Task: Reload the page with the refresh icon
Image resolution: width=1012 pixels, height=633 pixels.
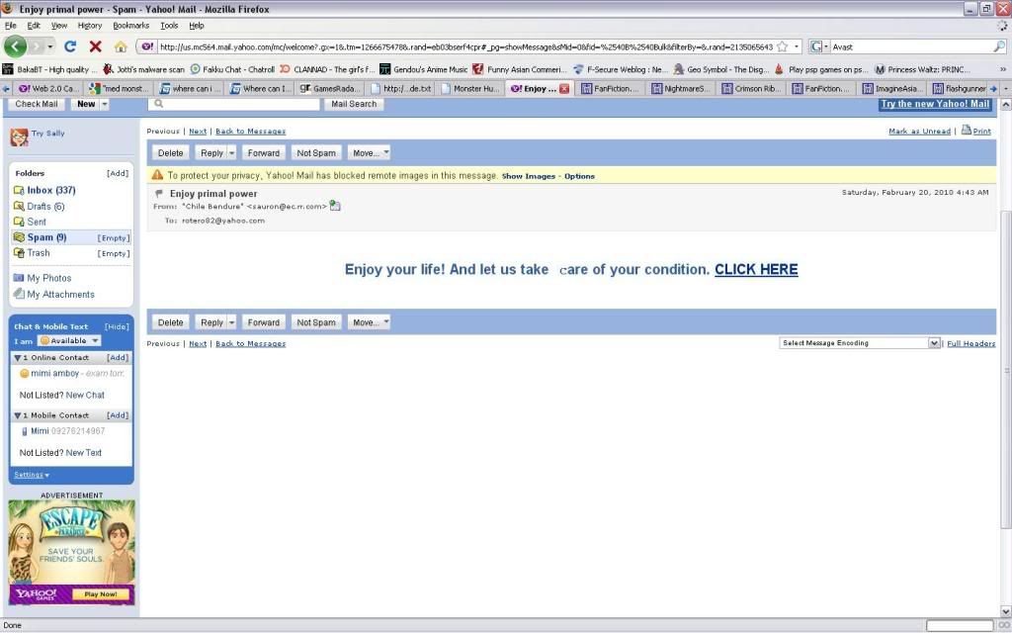Action: (70, 46)
